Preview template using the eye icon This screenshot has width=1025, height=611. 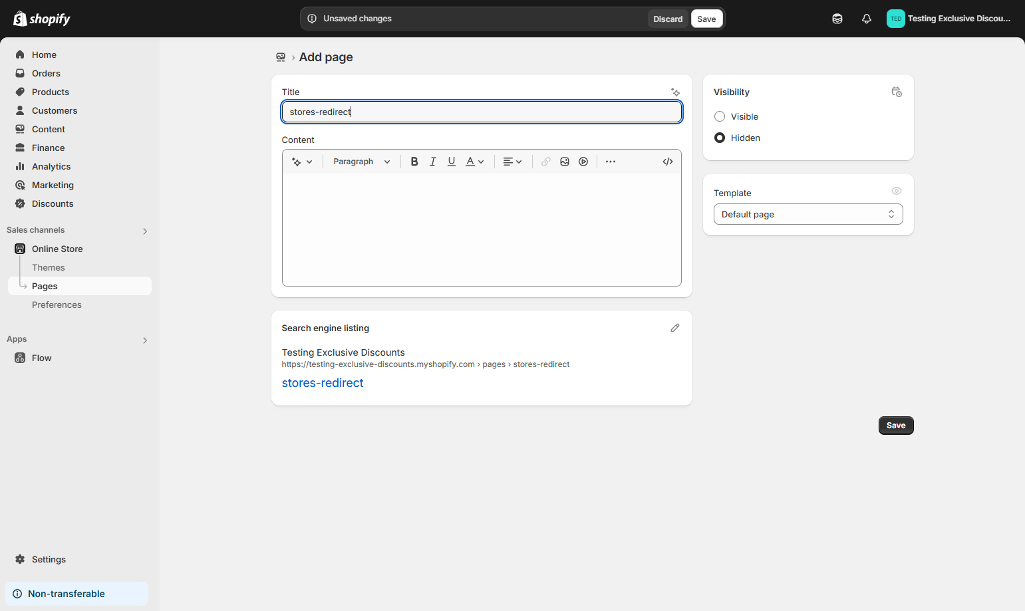[x=897, y=191]
